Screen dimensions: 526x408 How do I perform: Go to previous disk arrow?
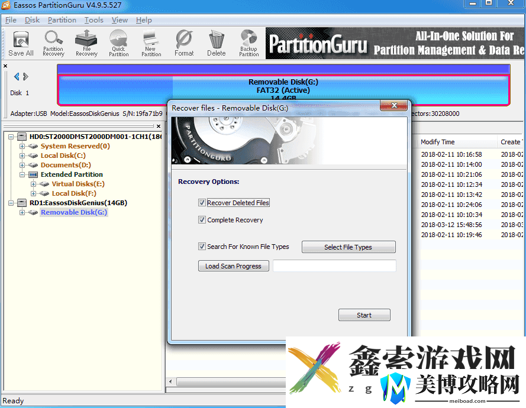(17, 77)
